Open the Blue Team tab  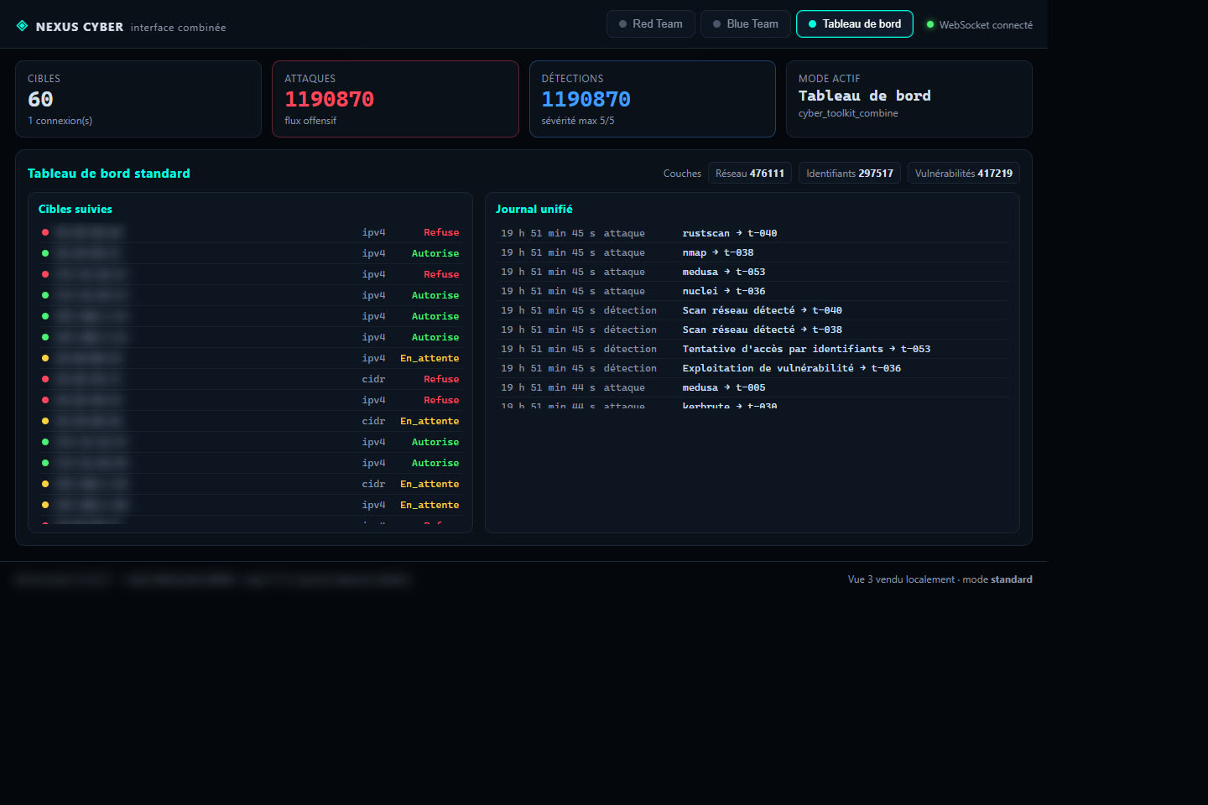pyautogui.click(x=745, y=23)
